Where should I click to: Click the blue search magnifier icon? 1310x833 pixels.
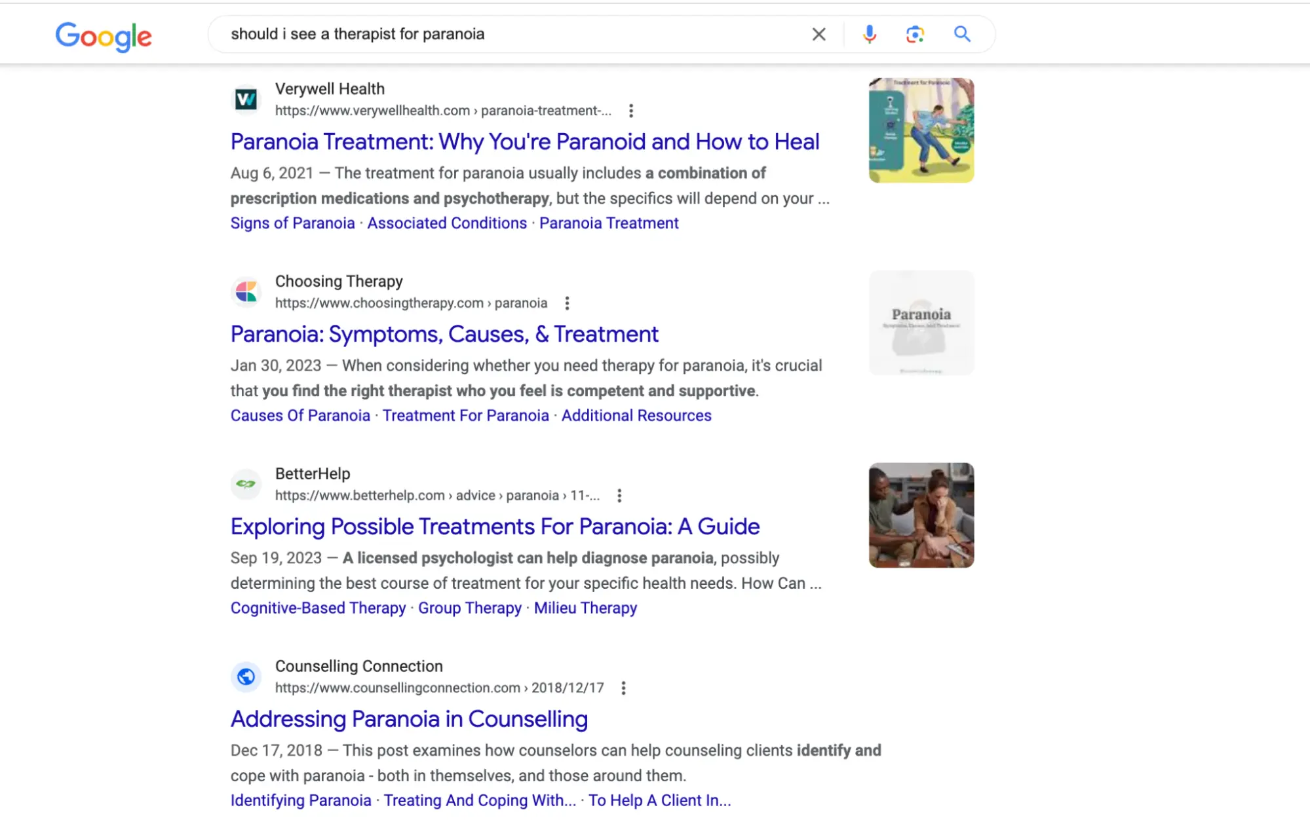(961, 34)
